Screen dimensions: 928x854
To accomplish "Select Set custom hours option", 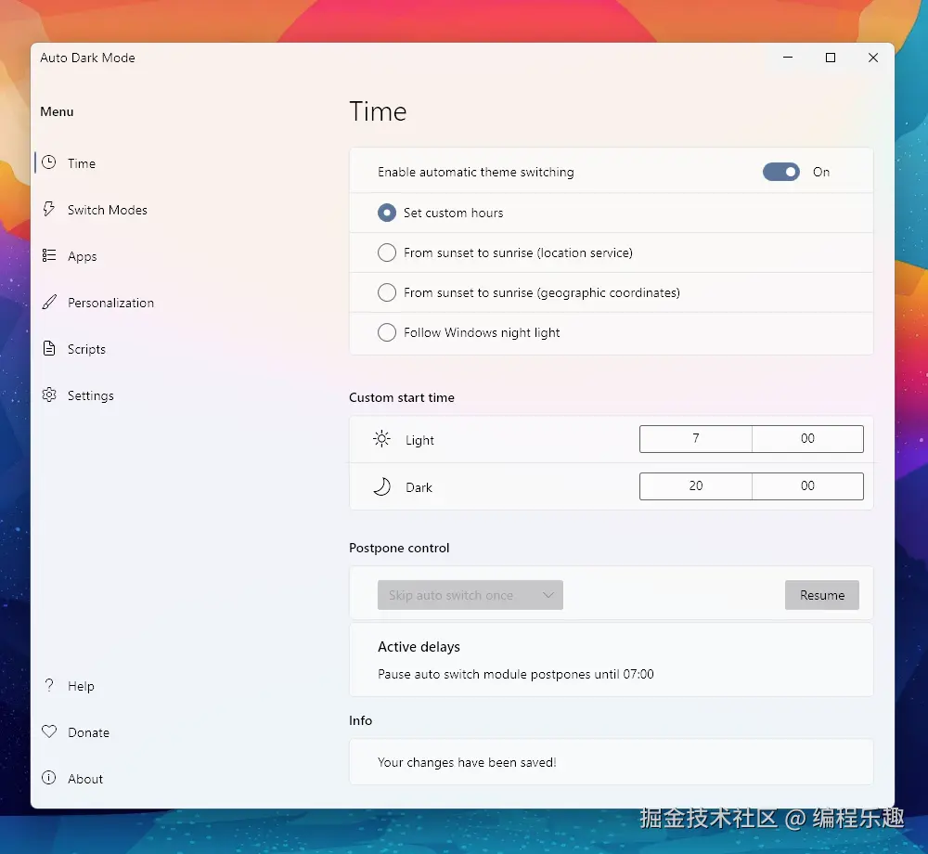I will pyautogui.click(x=386, y=213).
